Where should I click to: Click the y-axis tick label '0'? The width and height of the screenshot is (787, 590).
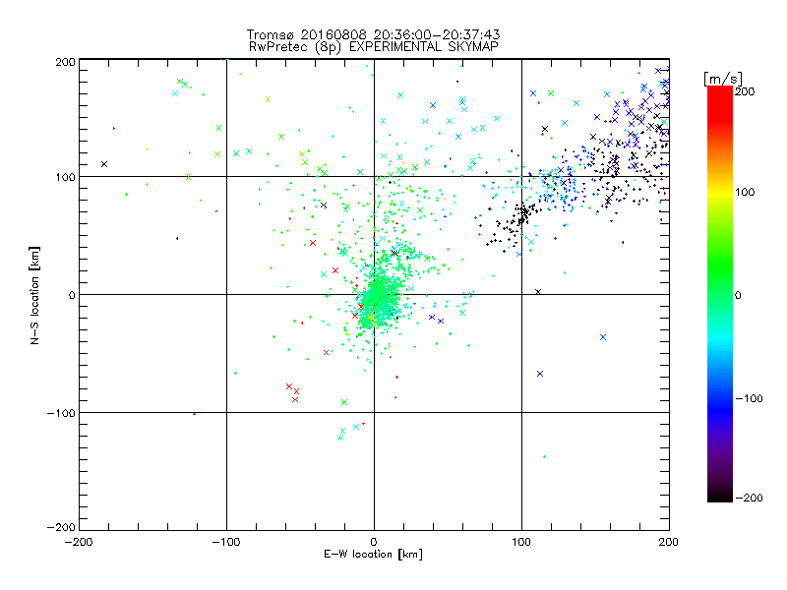coord(72,295)
